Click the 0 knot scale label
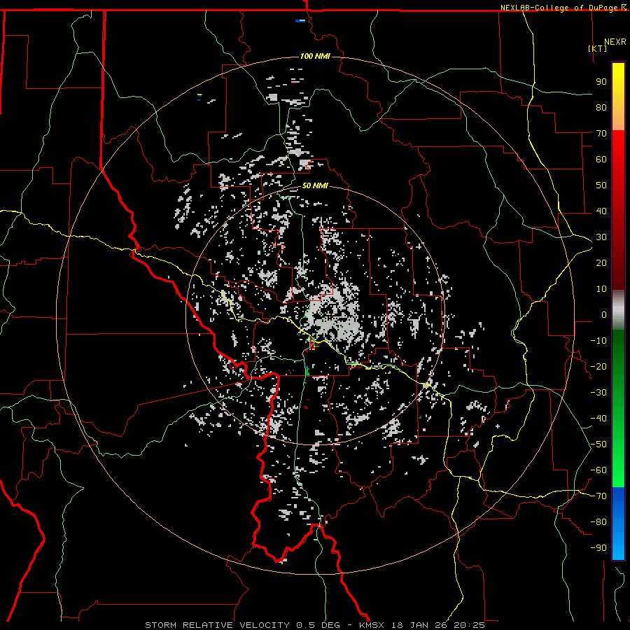Viewport: 630px width, 630px height. pos(604,314)
